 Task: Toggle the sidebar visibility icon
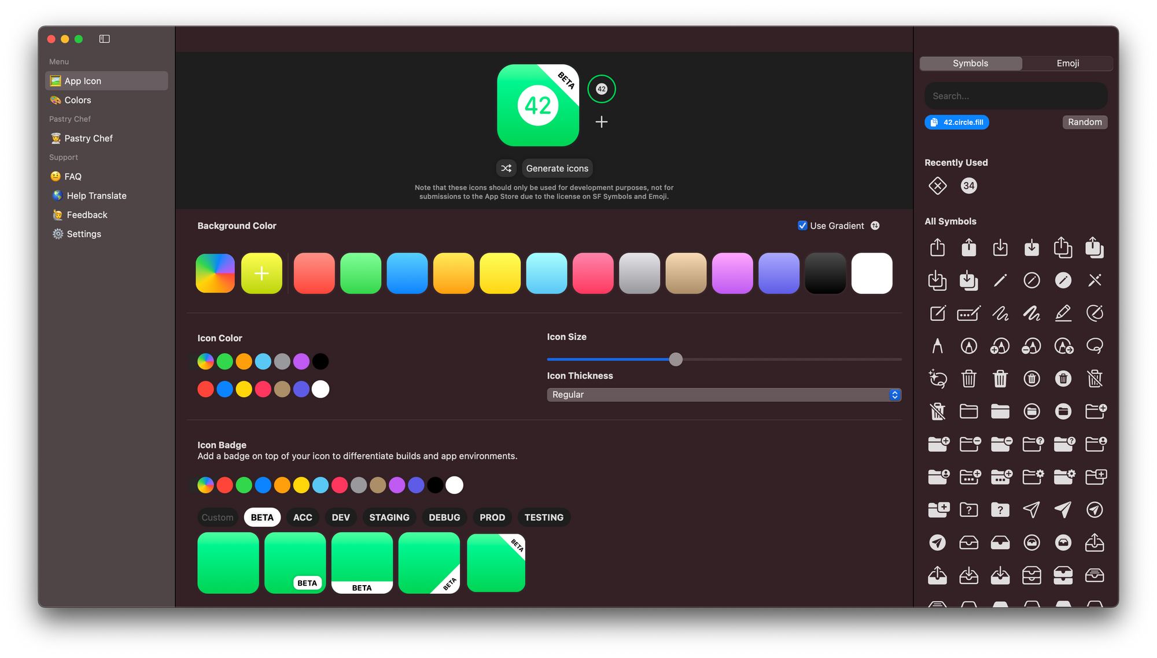(104, 39)
